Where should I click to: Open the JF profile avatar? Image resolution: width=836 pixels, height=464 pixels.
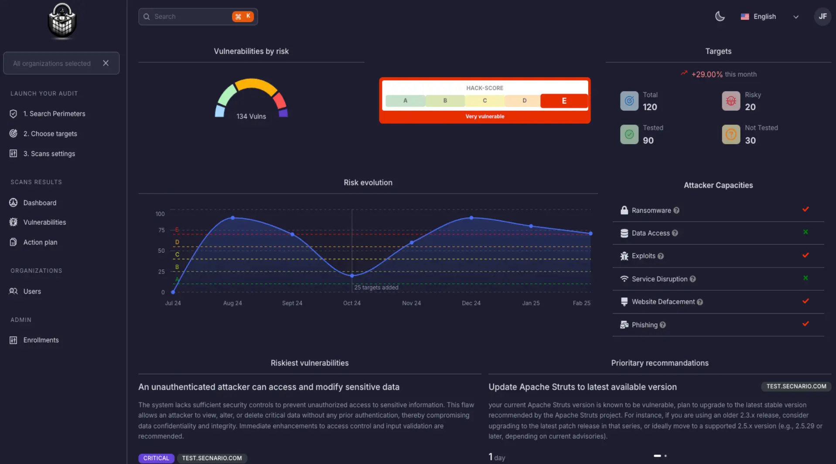click(822, 17)
